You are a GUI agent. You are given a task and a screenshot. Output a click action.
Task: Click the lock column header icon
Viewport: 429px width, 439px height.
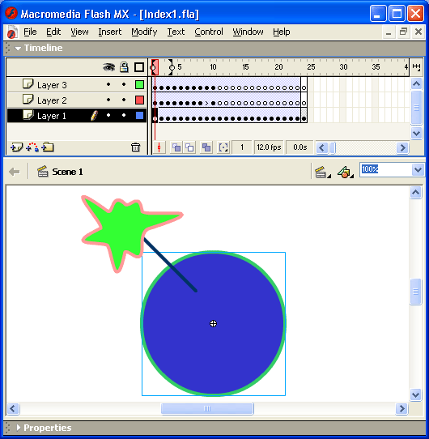[124, 67]
